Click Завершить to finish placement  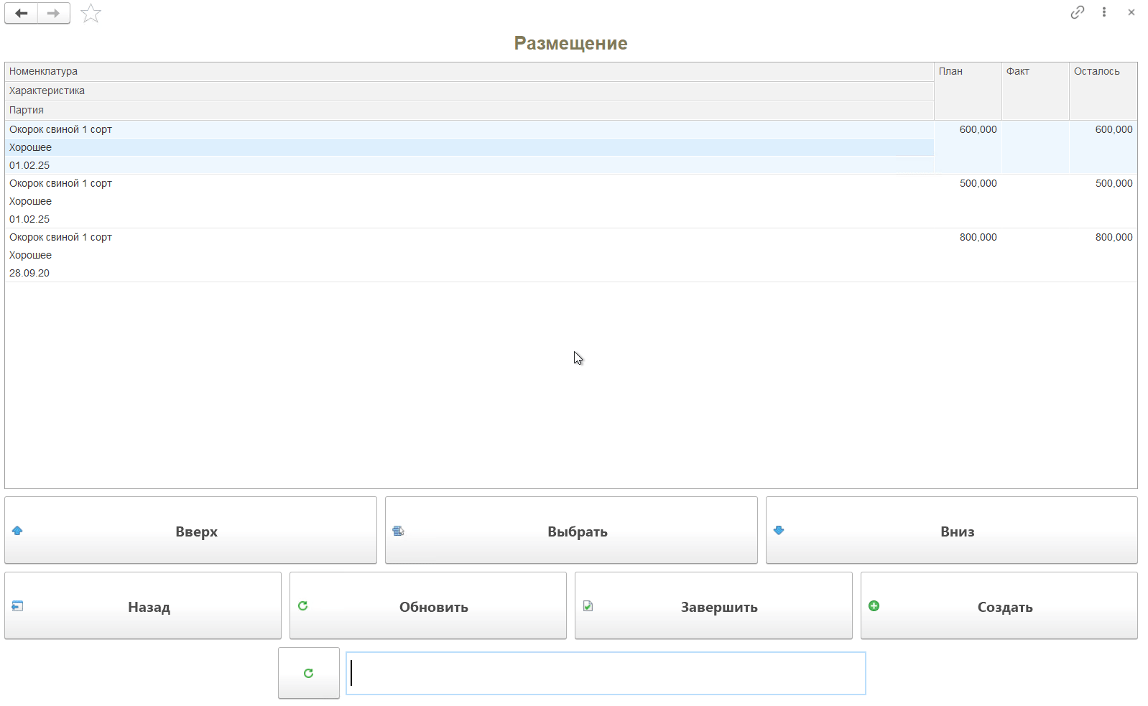tap(713, 606)
